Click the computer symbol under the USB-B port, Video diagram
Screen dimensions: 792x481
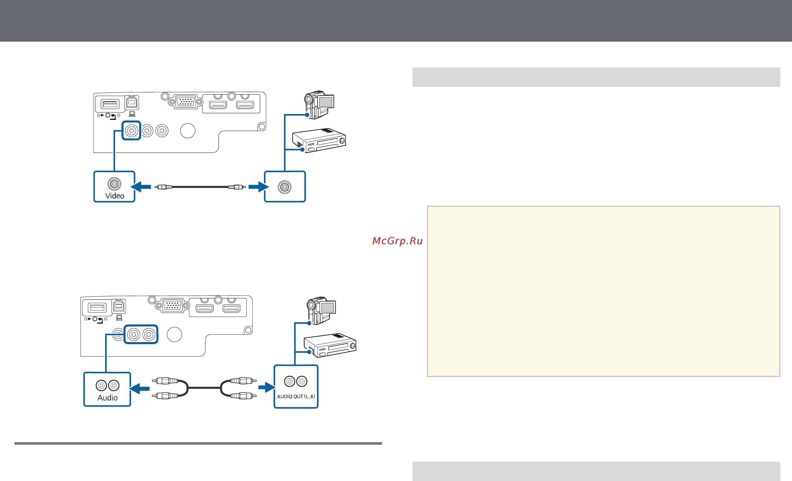[132, 114]
